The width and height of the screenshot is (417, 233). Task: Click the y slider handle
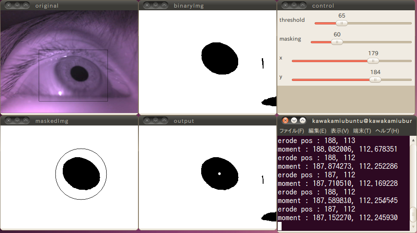pyautogui.click(x=375, y=80)
